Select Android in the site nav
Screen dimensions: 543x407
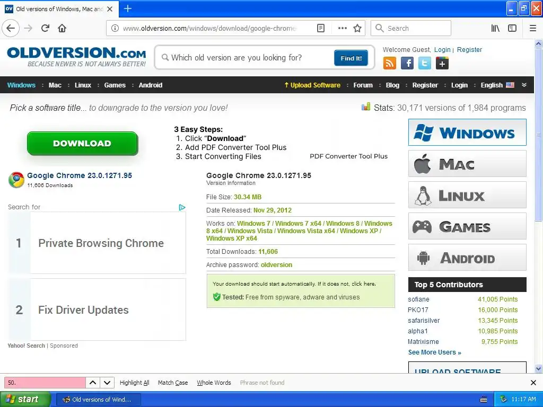150,85
